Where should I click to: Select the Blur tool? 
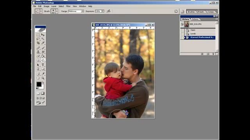38,60
